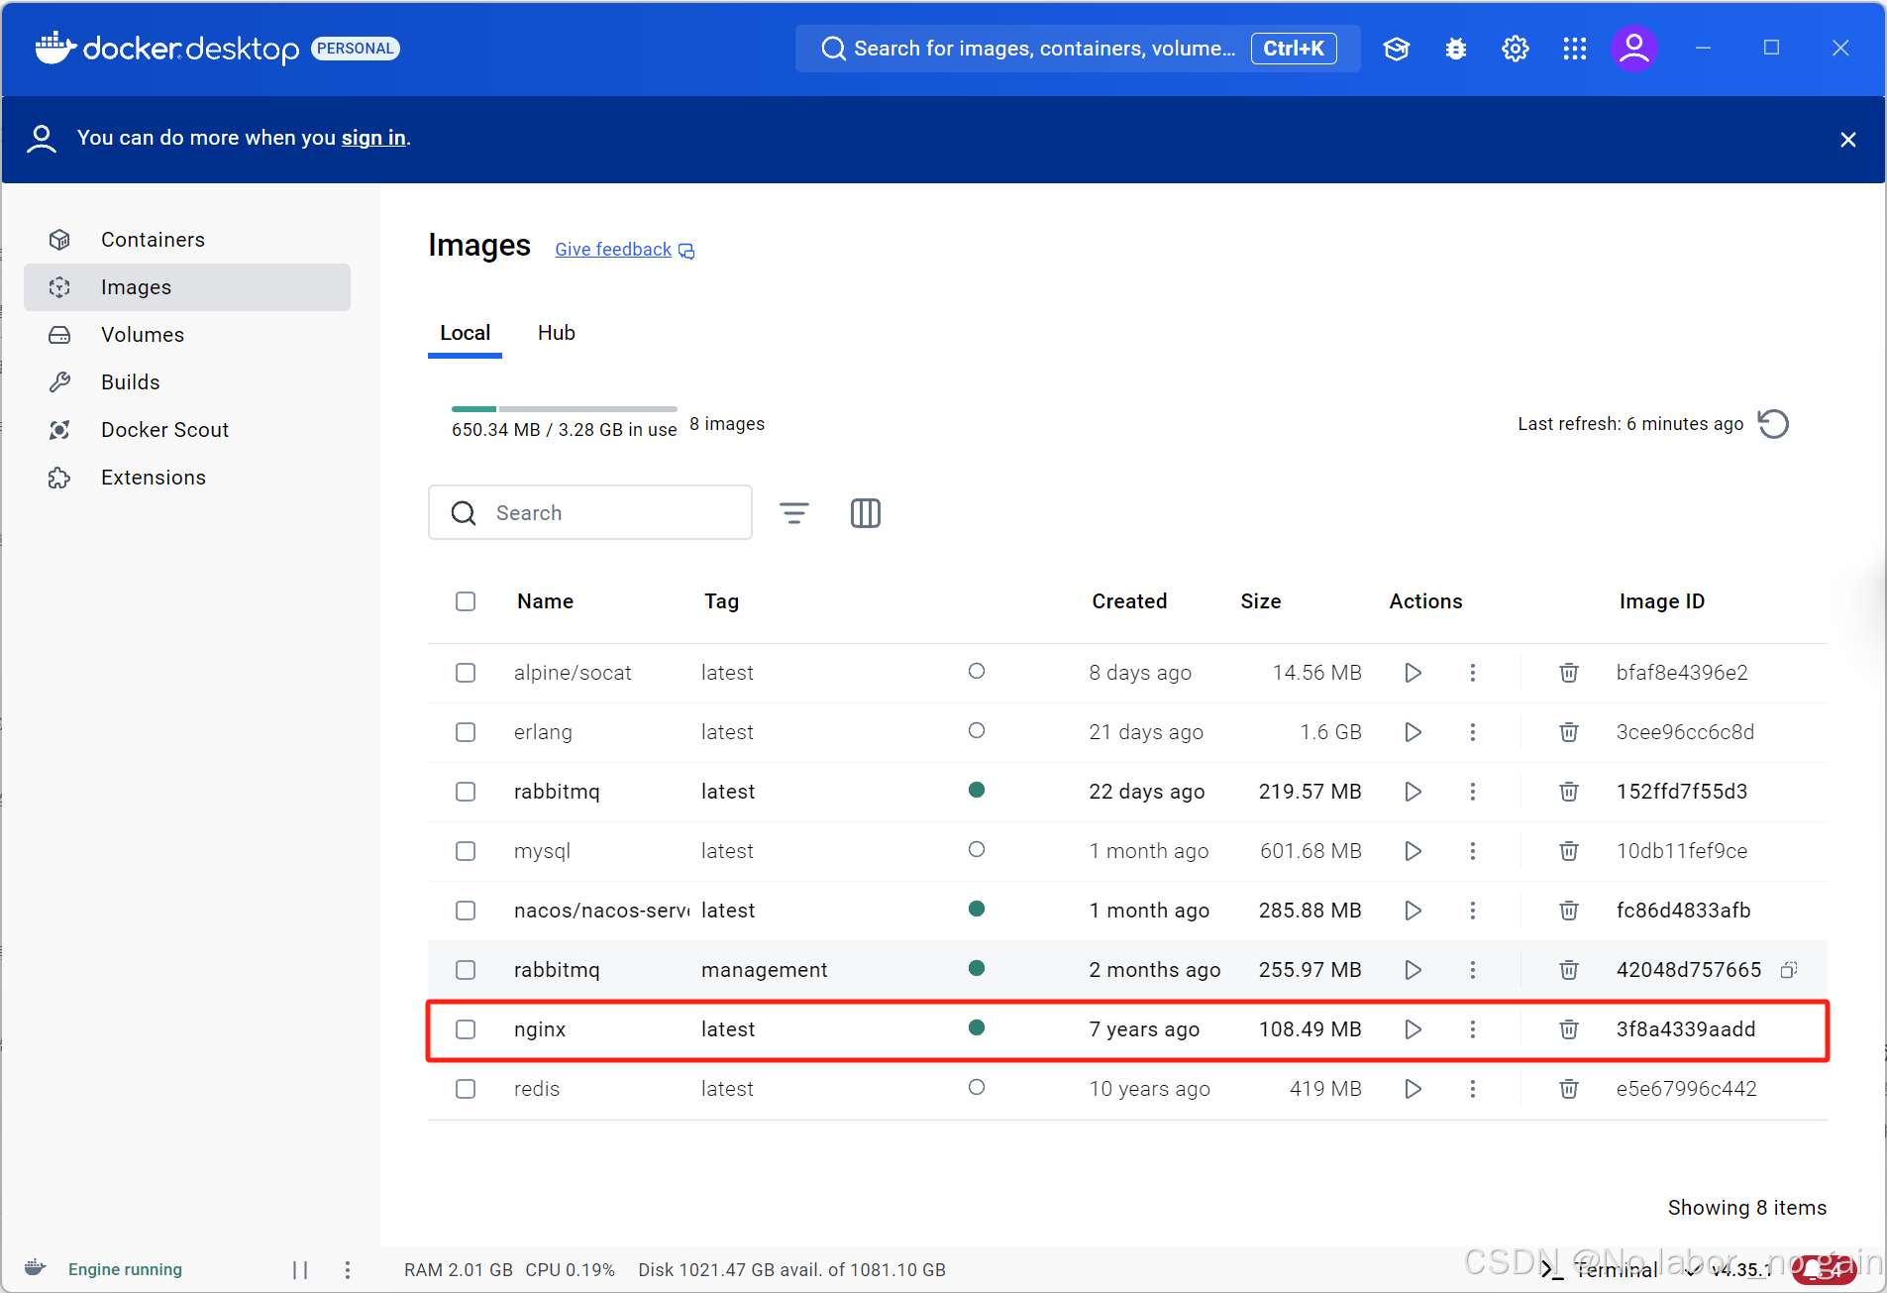Viewport: 1887px width, 1293px height.
Task: Open the actions menu for redis image
Action: pos(1473,1089)
